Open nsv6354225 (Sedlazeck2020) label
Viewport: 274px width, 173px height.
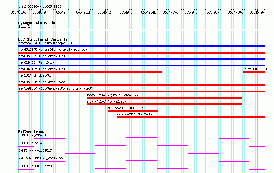point(42,82)
